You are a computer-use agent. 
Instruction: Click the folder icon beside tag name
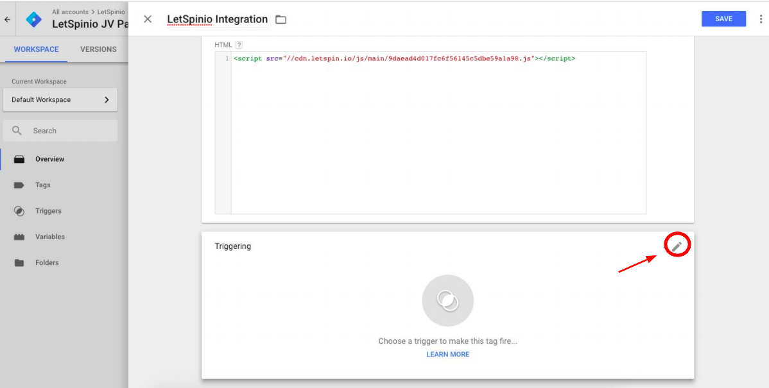click(281, 20)
